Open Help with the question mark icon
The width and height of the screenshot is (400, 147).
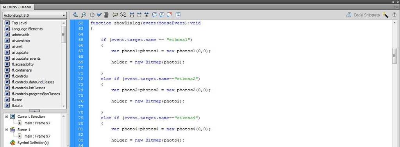(x=395, y=15)
